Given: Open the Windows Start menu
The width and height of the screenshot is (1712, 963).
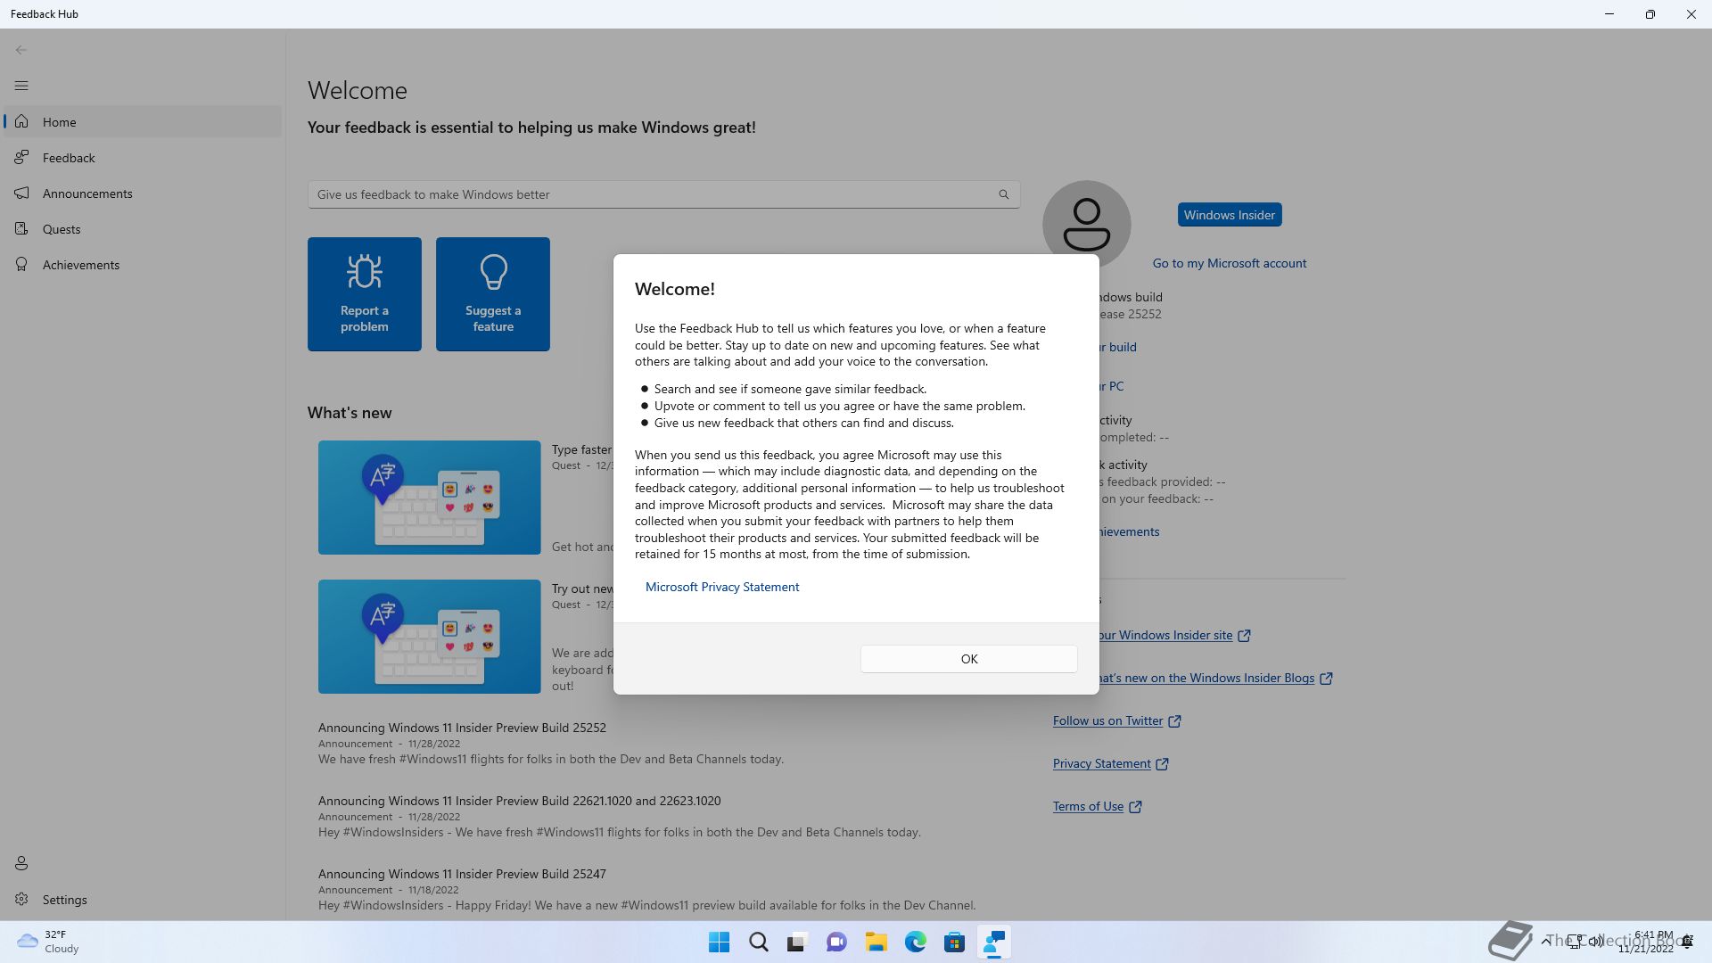Looking at the screenshot, I should 719,942.
